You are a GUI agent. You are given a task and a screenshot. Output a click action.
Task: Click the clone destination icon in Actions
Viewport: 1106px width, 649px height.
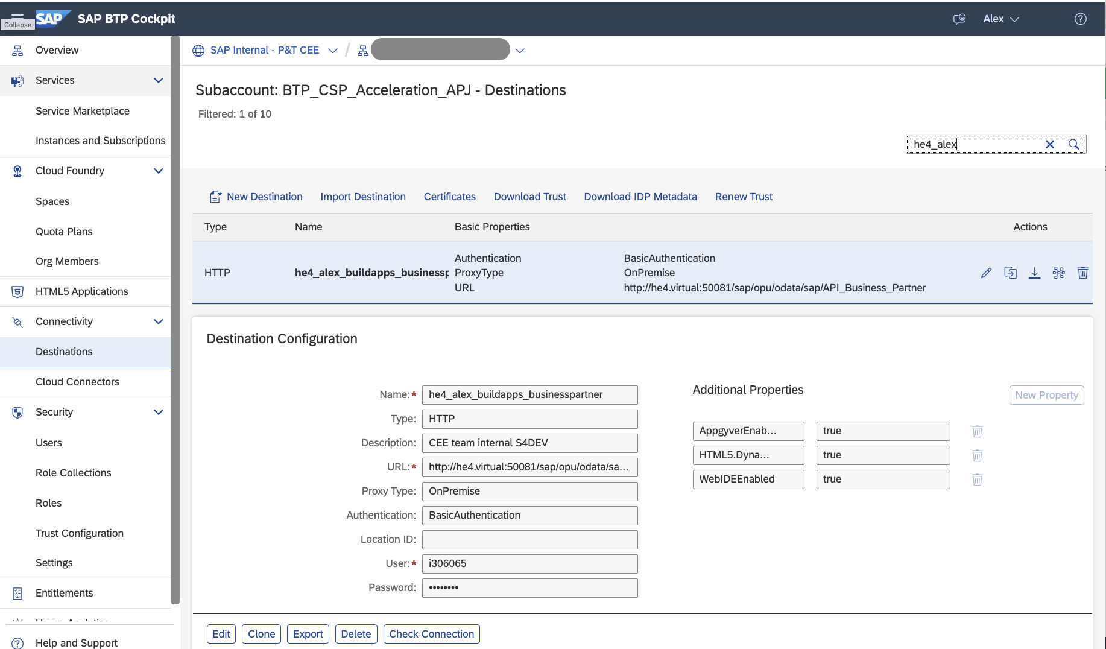(1010, 273)
